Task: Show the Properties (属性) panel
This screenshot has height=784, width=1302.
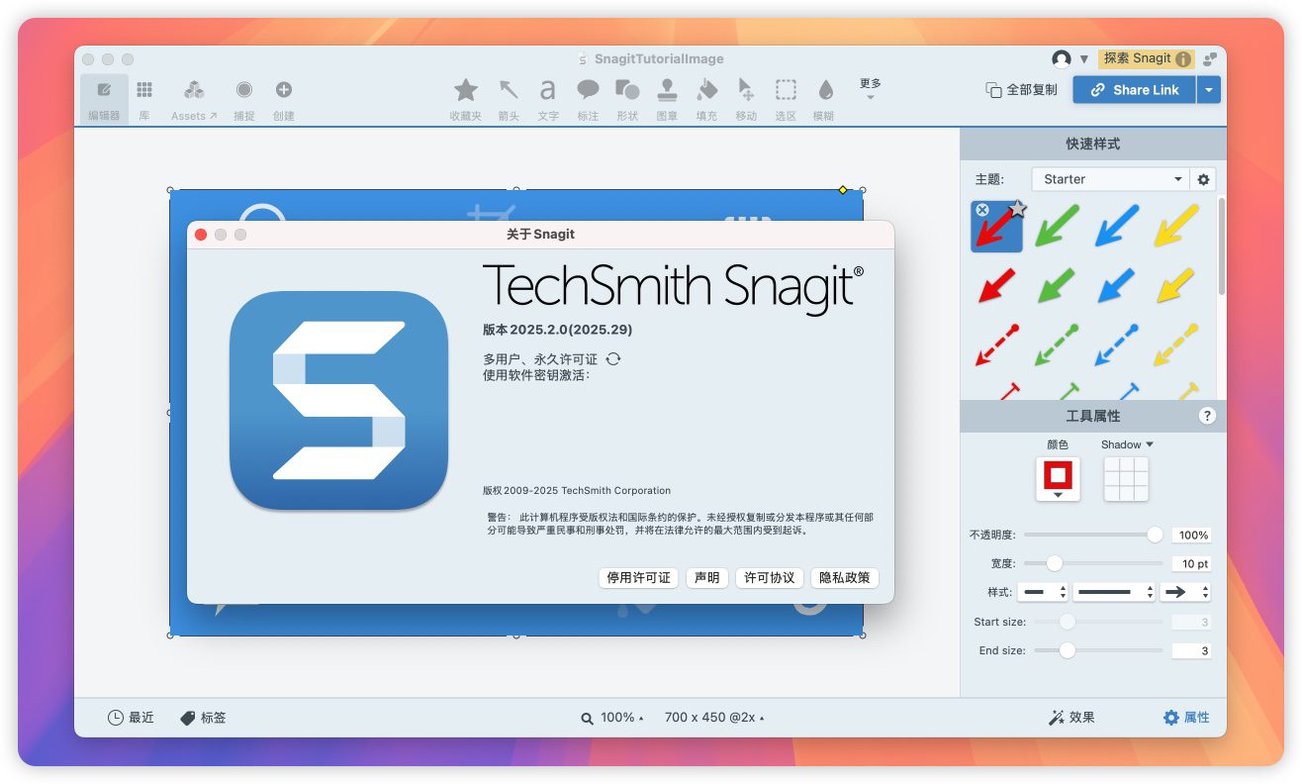Action: [1186, 718]
